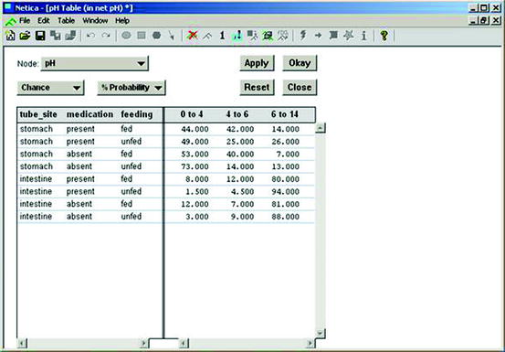Image resolution: width=505 pixels, height=352 pixels.
Task: Click the 4.500 probability cell
Action: tap(243, 191)
